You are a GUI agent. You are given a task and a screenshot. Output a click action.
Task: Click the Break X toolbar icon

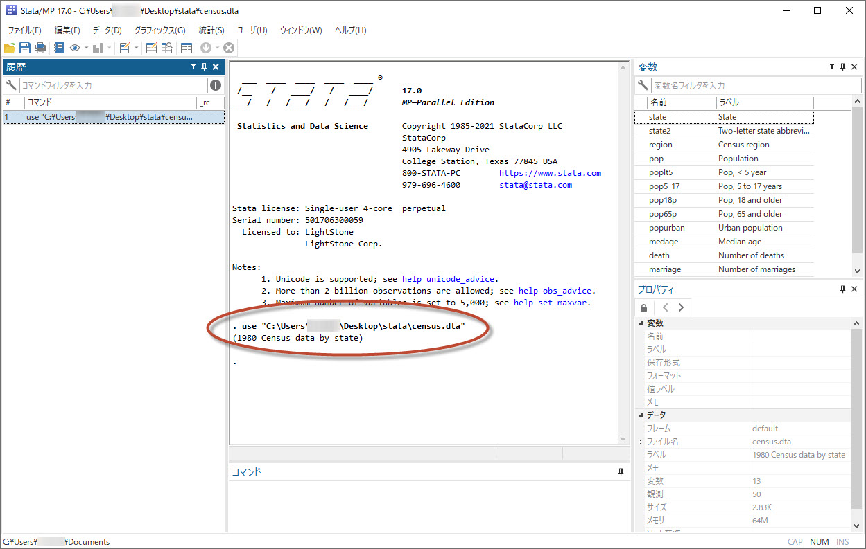tap(229, 48)
